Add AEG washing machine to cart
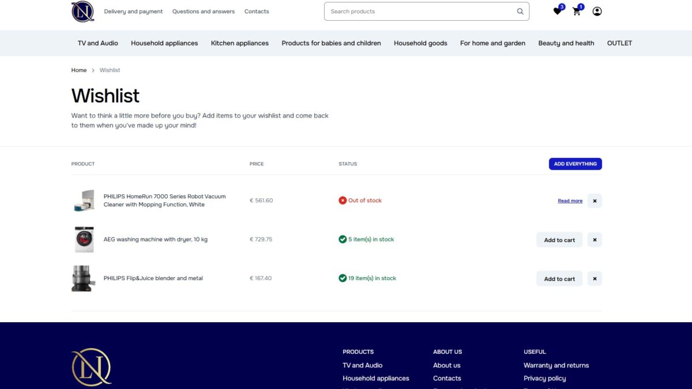 point(559,240)
